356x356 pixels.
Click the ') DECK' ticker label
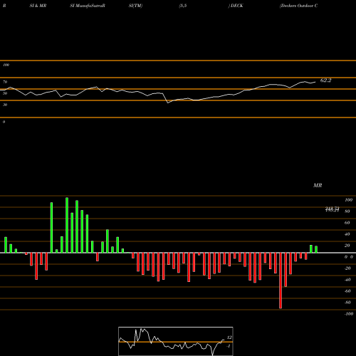[x=236, y=6]
